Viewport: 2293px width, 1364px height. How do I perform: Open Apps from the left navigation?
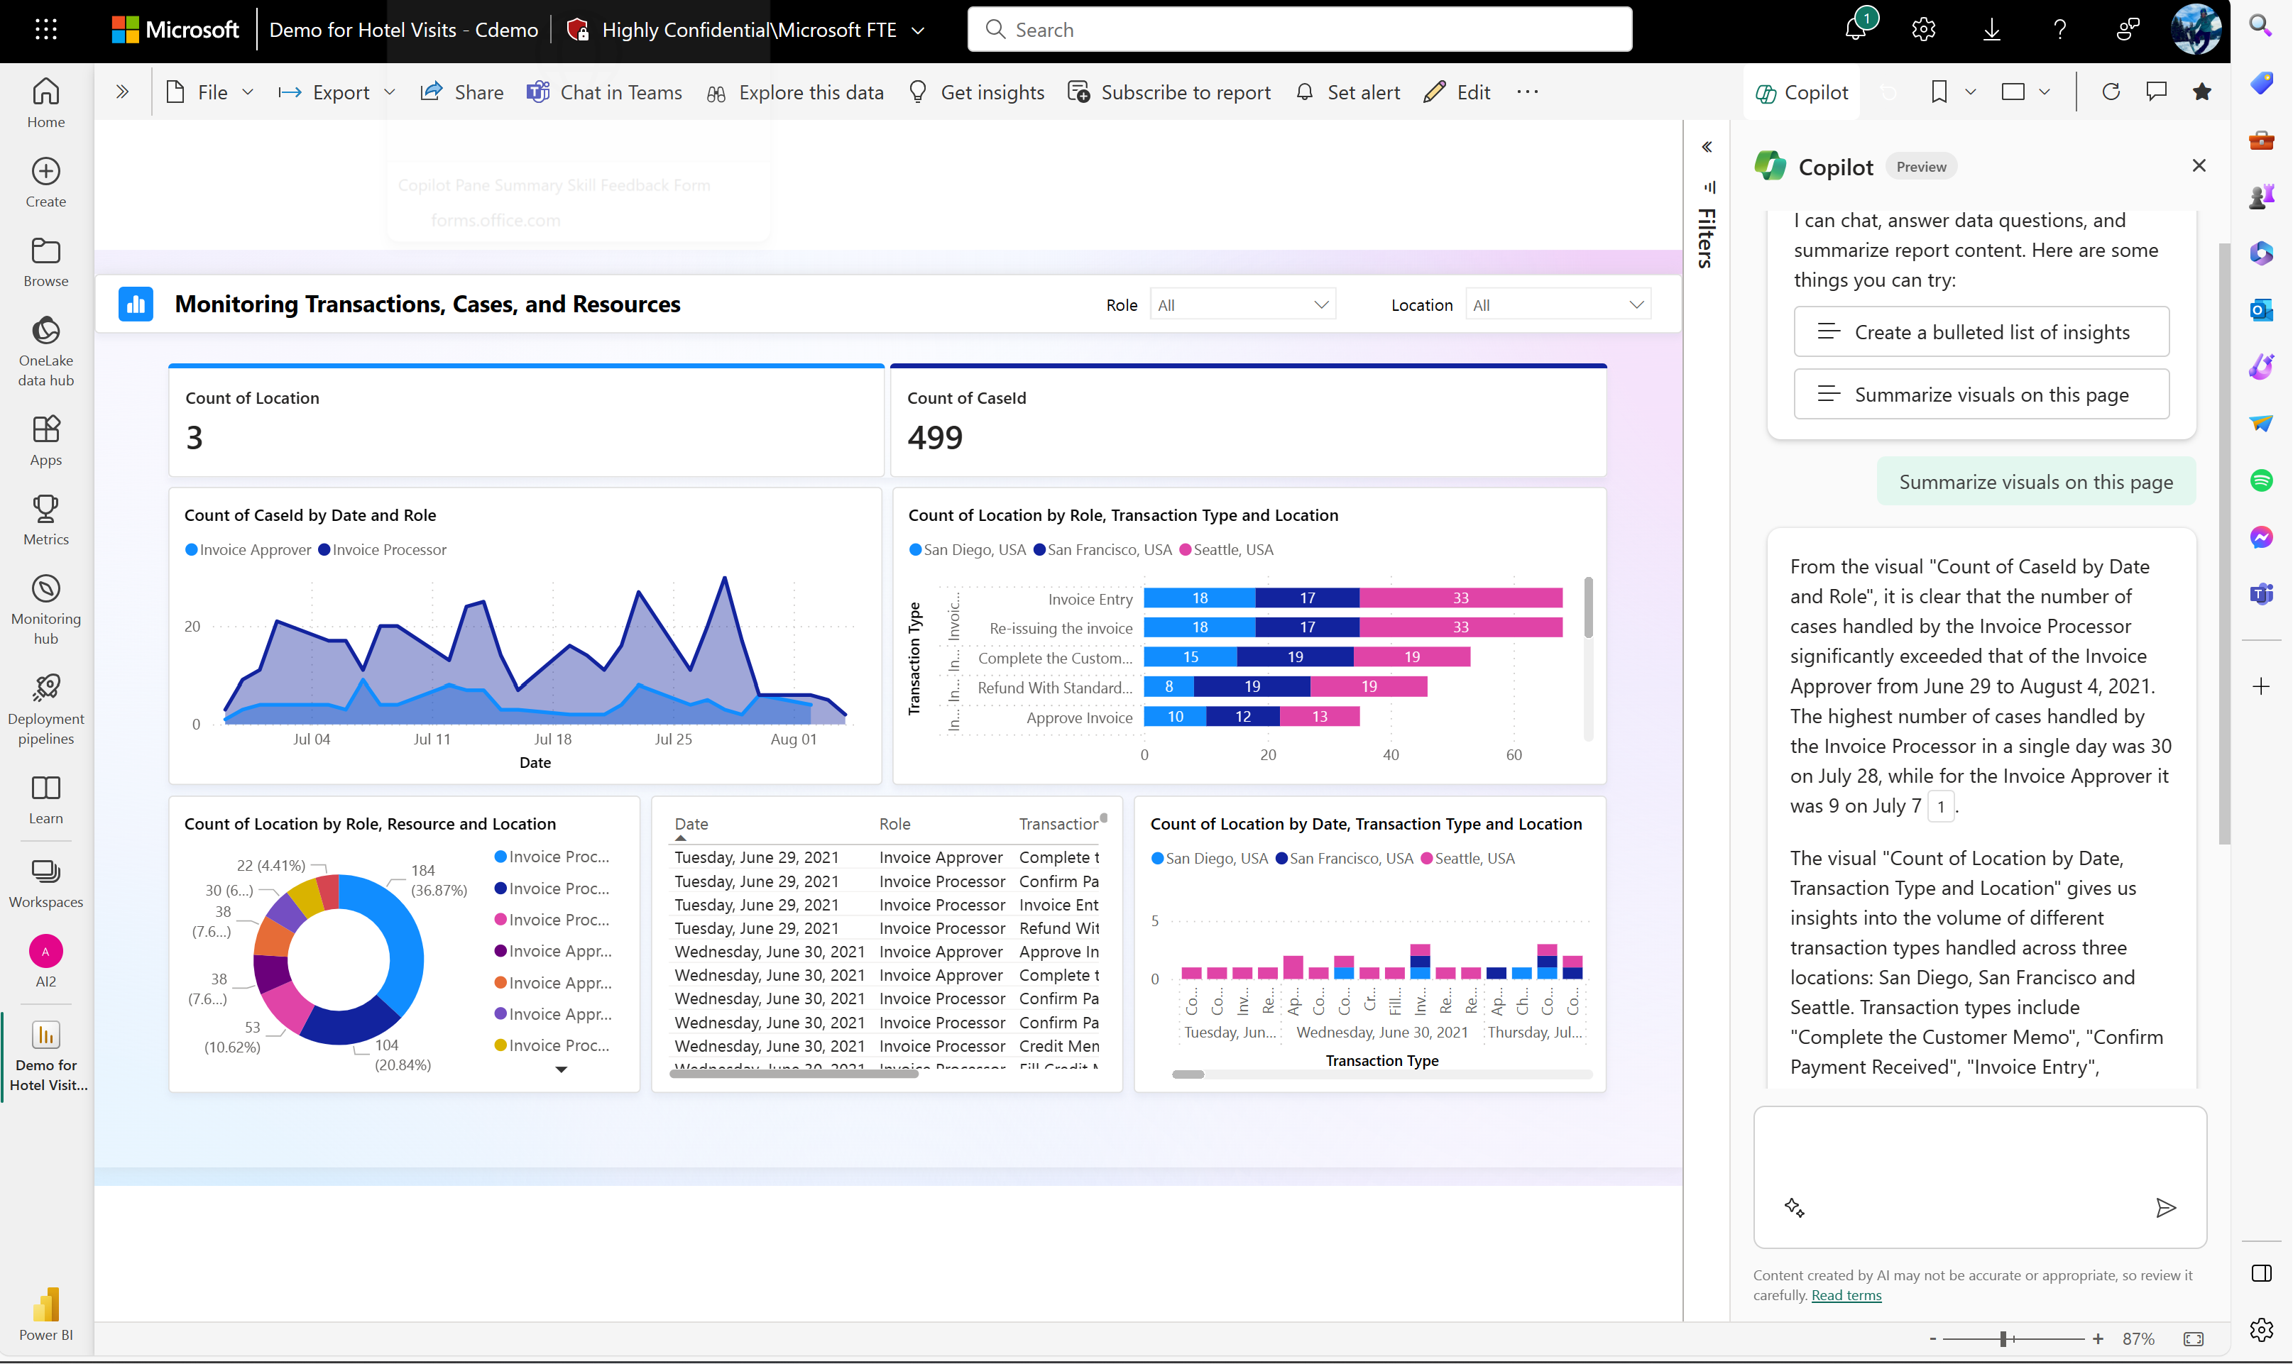[x=45, y=439]
